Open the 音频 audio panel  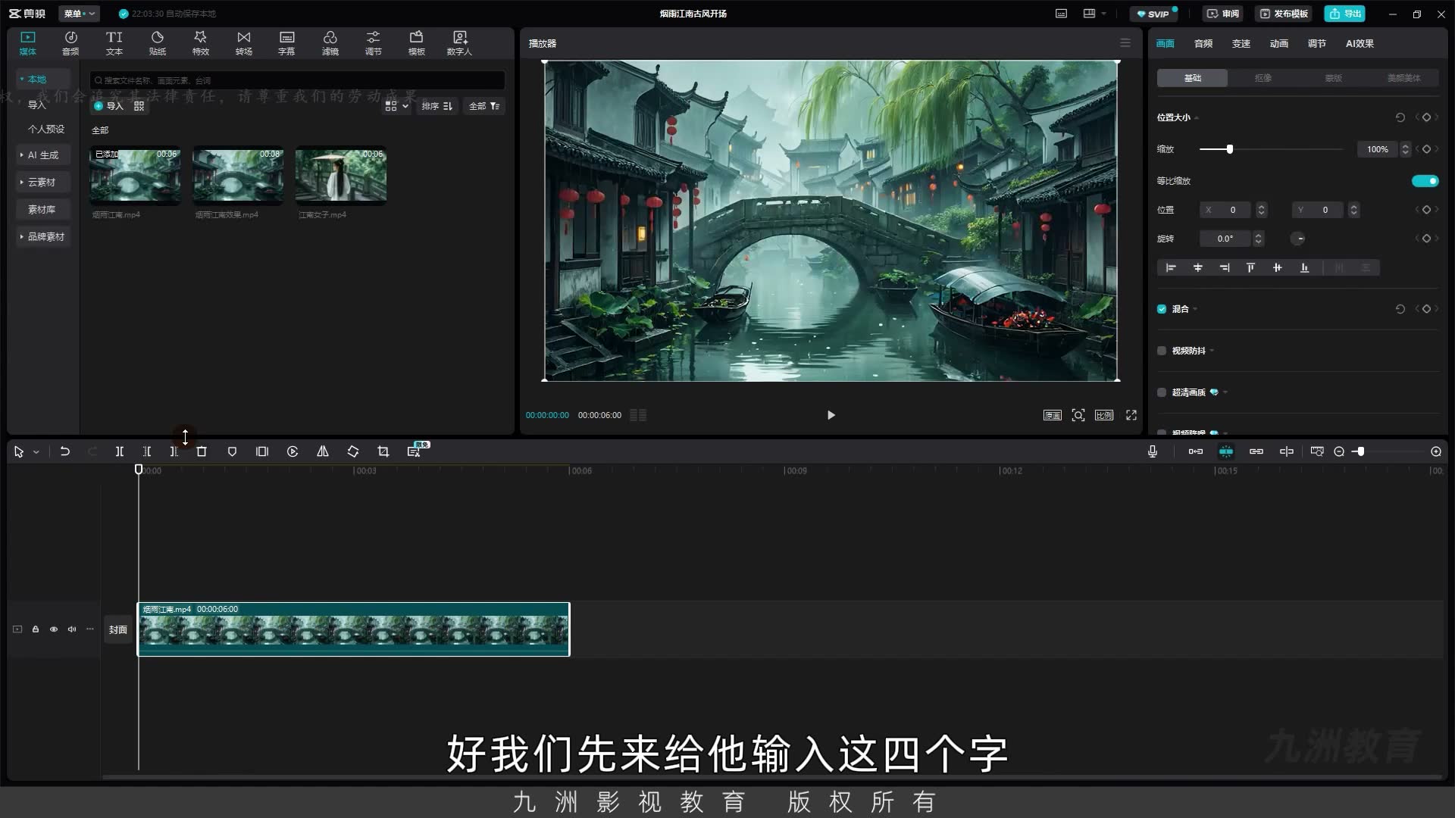(70, 43)
